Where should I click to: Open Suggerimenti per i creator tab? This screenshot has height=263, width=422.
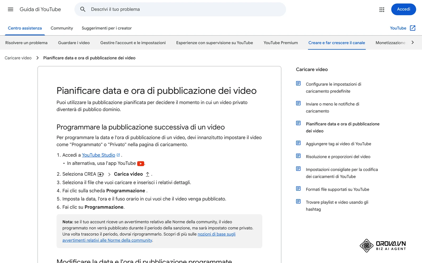107,28
